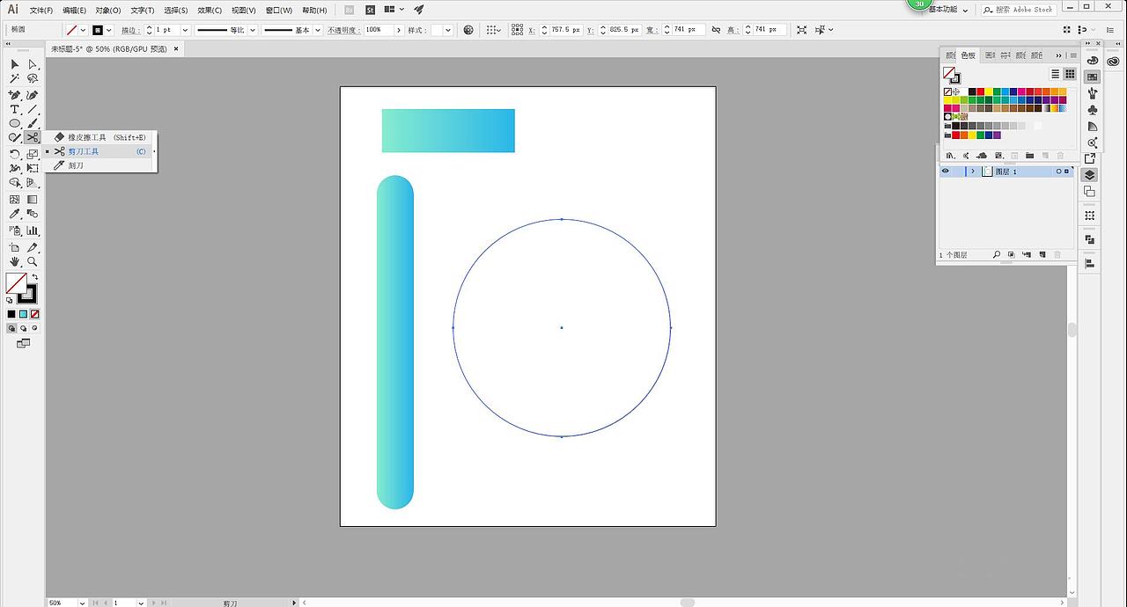Image resolution: width=1127 pixels, height=607 pixels.
Task: Open the Color palette panel icon
Action: click(1093, 60)
